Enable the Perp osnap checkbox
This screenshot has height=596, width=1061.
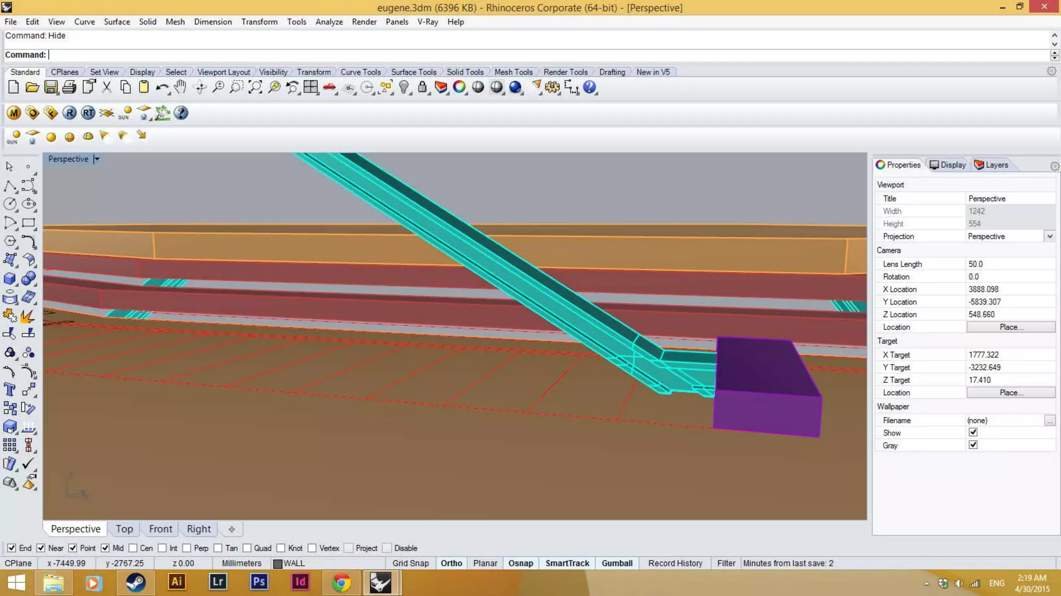(x=187, y=548)
